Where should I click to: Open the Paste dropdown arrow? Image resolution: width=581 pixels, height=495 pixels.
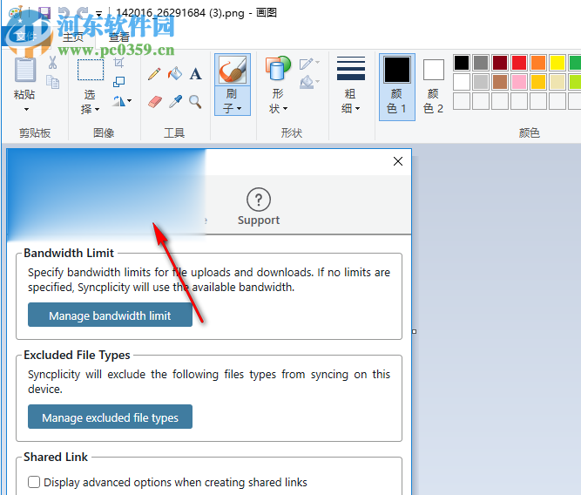point(26,110)
